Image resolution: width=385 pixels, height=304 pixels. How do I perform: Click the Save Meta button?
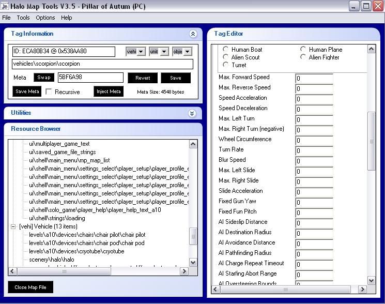pyautogui.click(x=27, y=92)
